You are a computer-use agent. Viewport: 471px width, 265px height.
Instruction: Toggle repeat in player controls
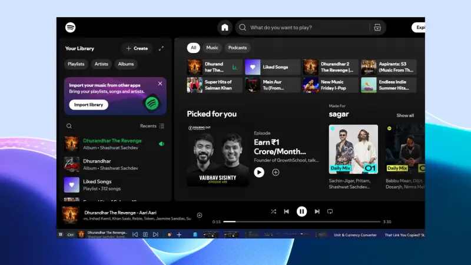click(330, 211)
